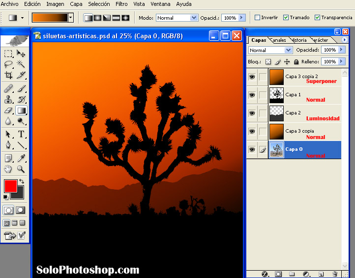The height and width of the screenshot is (278, 355).
Task: Click the delete layer trash icon
Action: (x=335, y=274)
